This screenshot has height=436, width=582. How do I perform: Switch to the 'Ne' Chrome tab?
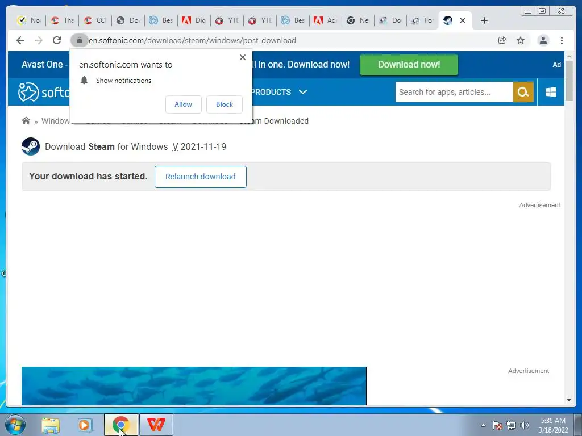358,20
